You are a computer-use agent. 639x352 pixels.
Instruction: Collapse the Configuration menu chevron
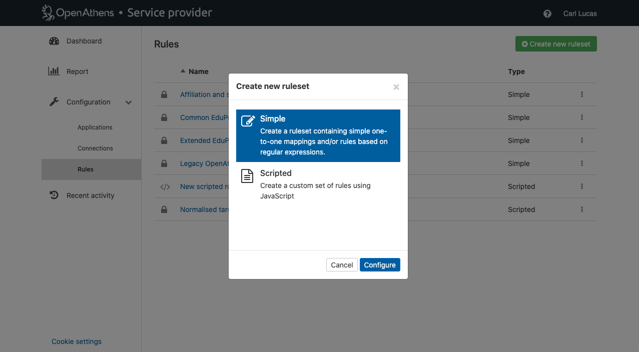click(x=129, y=102)
